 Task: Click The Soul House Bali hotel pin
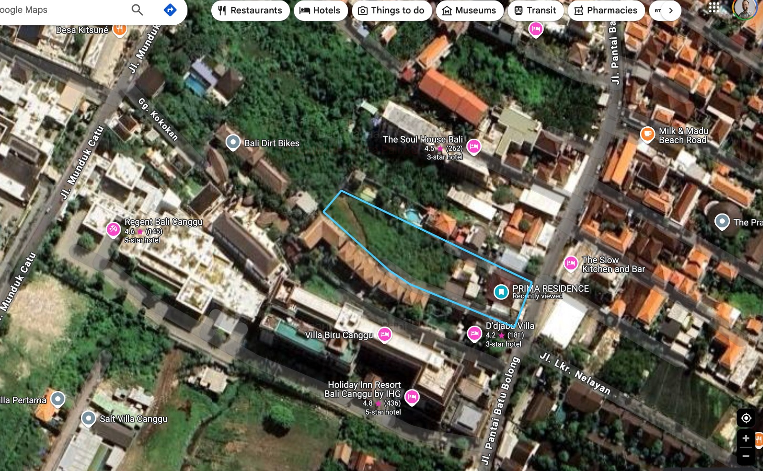[474, 147]
